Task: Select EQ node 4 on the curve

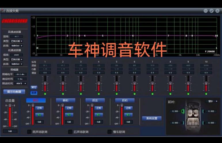Action: pos(85,36)
